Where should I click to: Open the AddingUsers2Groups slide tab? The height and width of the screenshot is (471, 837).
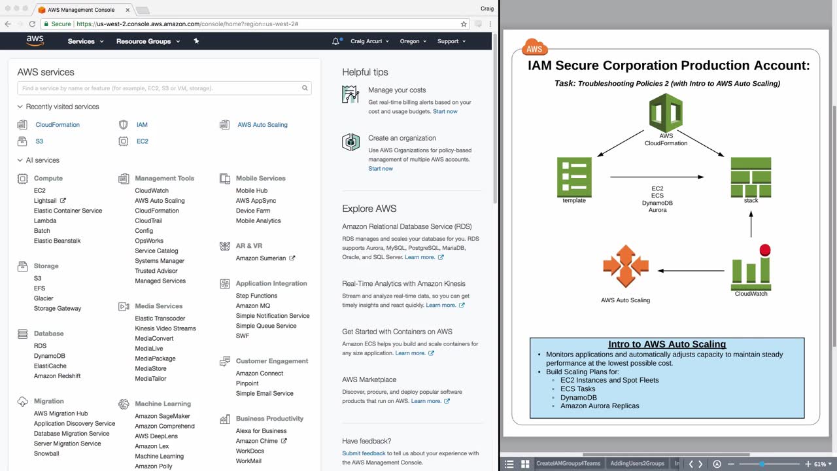click(637, 464)
